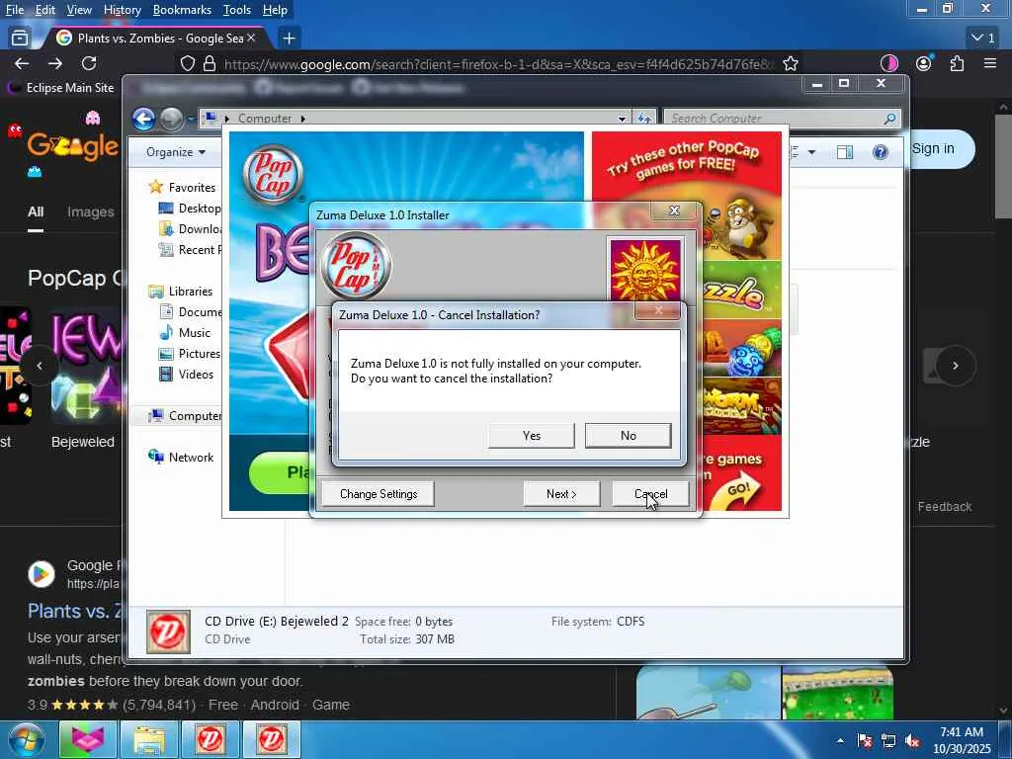Bookmark this page with the star
This screenshot has width=1012, height=759.
(x=790, y=63)
